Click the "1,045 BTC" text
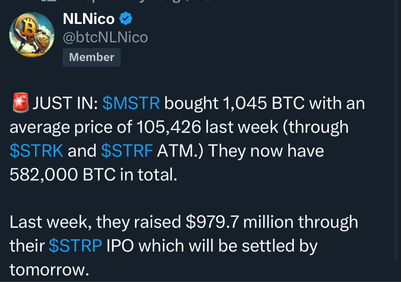The height and width of the screenshot is (282, 401). [x=264, y=103]
